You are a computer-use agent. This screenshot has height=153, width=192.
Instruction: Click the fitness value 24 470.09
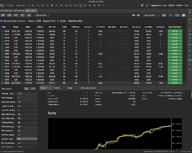pyautogui.click(x=16, y=83)
